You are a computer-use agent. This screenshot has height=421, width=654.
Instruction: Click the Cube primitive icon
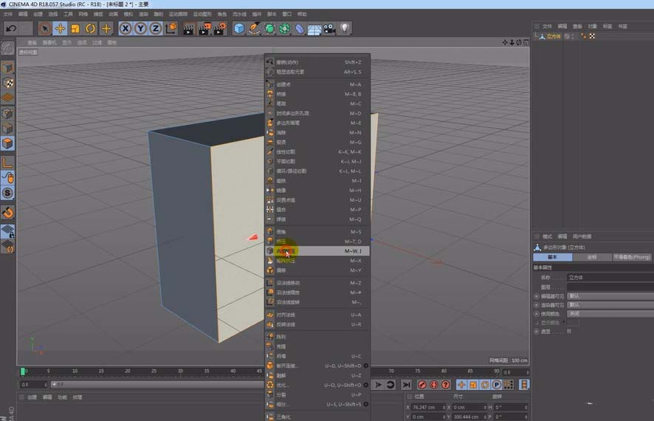(239, 29)
